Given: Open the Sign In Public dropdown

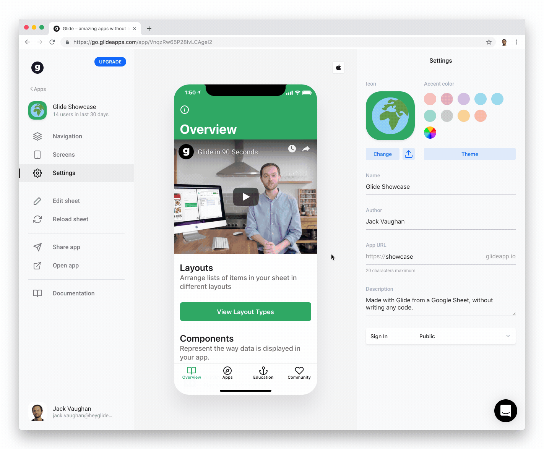Looking at the screenshot, I should click(441, 336).
